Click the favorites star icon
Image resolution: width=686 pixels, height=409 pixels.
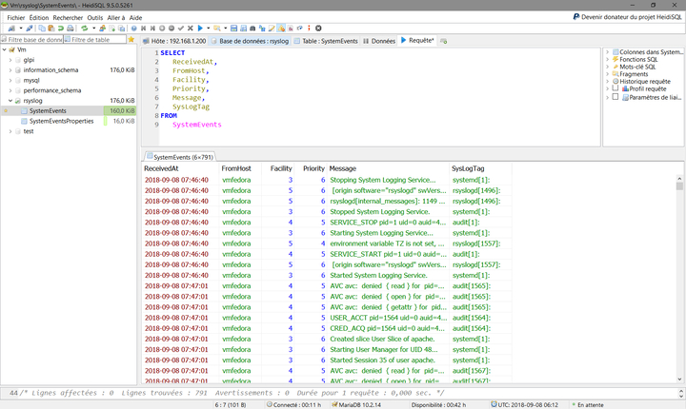click(x=131, y=39)
